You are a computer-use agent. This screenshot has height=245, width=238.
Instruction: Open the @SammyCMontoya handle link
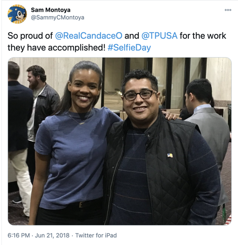tap(58, 18)
